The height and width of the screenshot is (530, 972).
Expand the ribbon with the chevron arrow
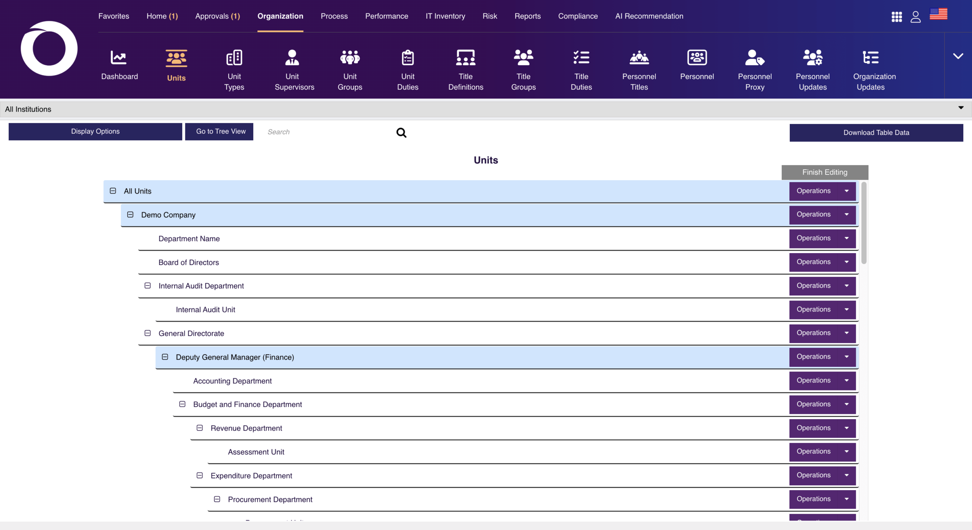[x=958, y=56]
